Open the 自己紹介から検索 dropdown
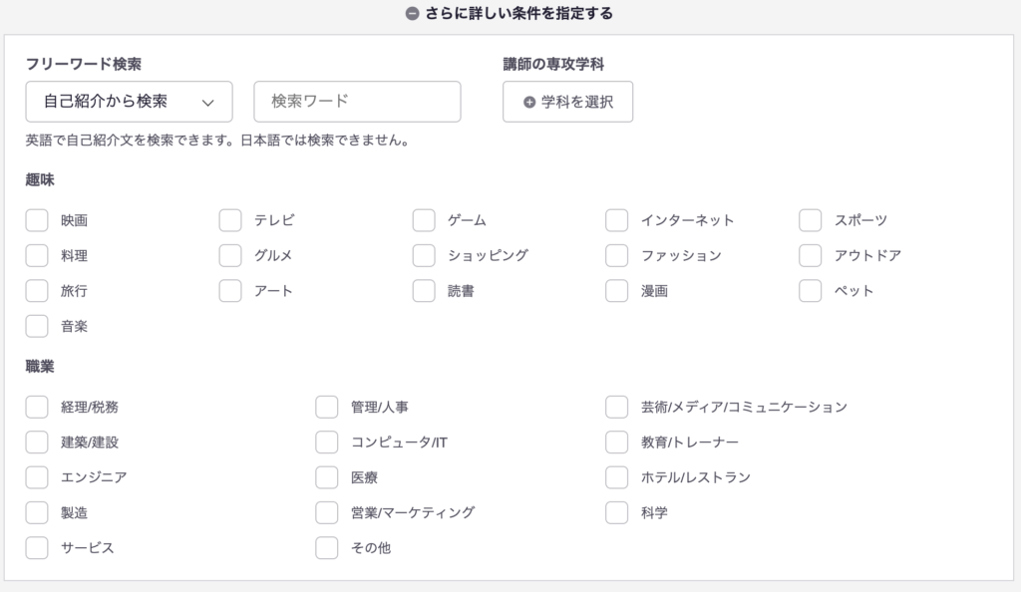This screenshot has width=1021, height=592. point(129,102)
